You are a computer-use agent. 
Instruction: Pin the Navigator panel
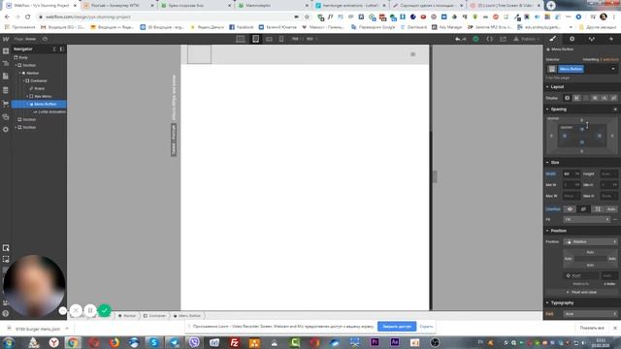62,49
